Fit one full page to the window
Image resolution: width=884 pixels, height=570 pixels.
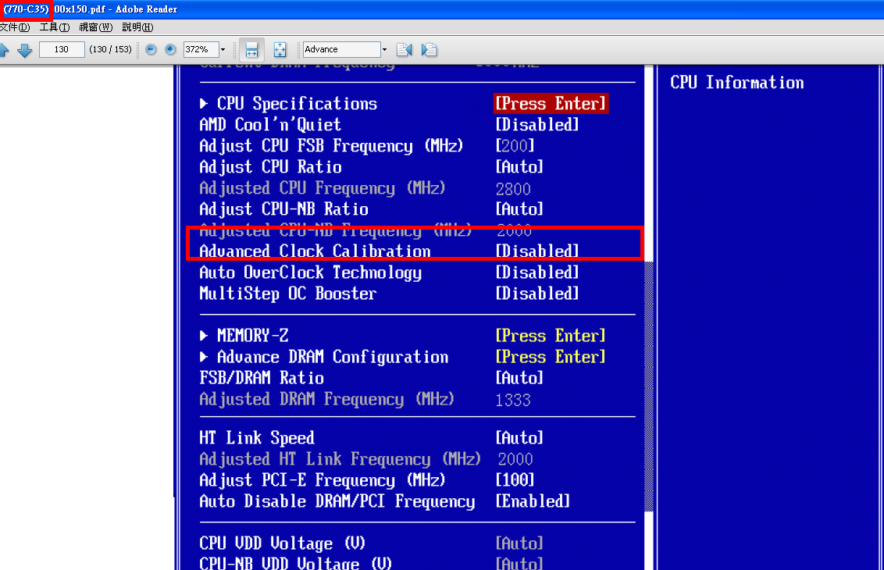click(280, 50)
